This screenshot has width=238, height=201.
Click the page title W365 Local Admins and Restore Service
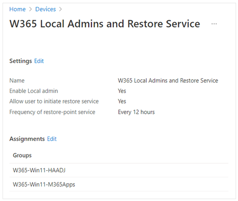click(x=105, y=24)
